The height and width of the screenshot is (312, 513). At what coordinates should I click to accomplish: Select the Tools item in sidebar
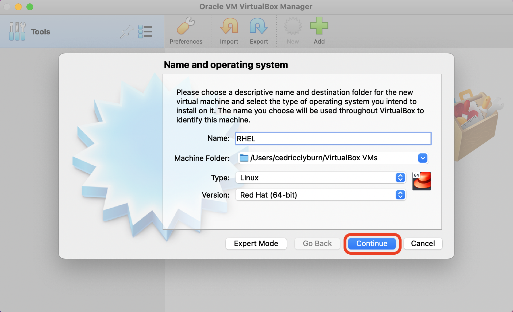pyautogui.click(x=82, y=32)
